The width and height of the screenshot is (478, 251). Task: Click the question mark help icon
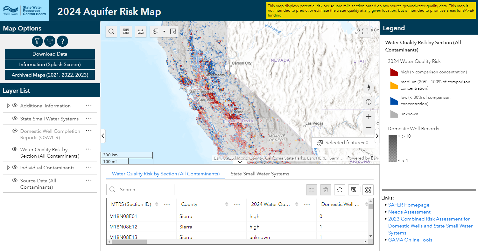(x=63, y=41)
